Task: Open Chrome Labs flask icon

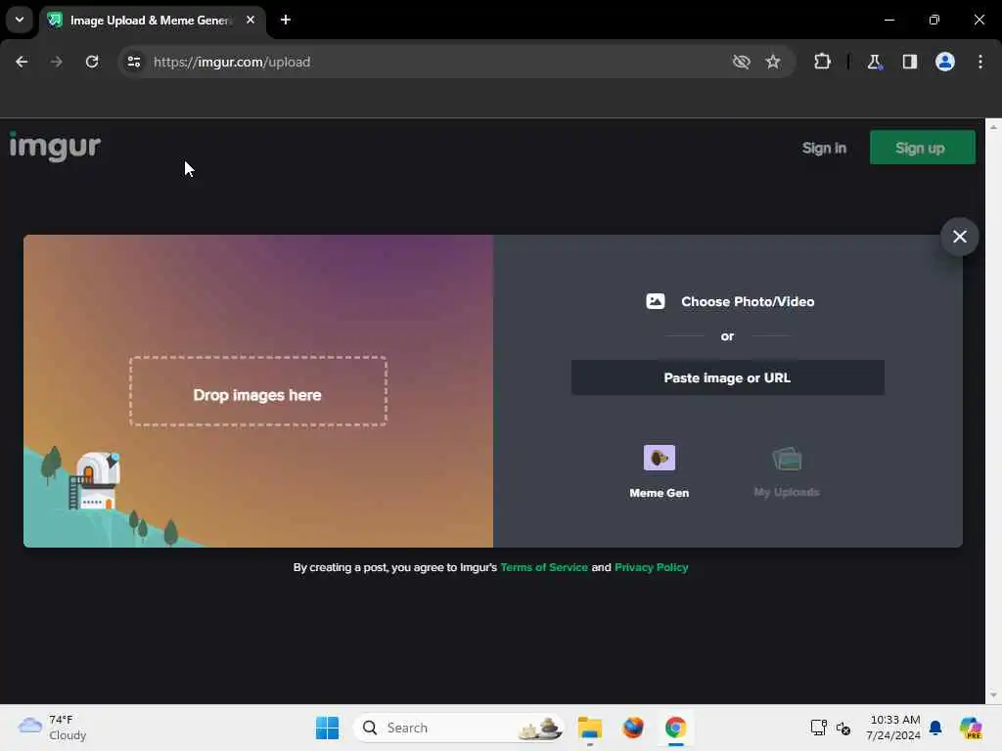Action: (x=874, y=62)
